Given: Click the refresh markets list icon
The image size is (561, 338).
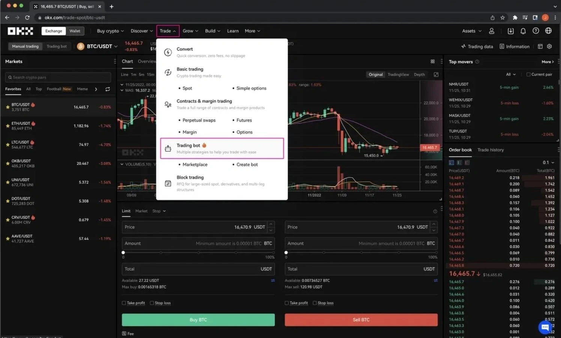Looking at the screenshot, I should click(107, 89).
